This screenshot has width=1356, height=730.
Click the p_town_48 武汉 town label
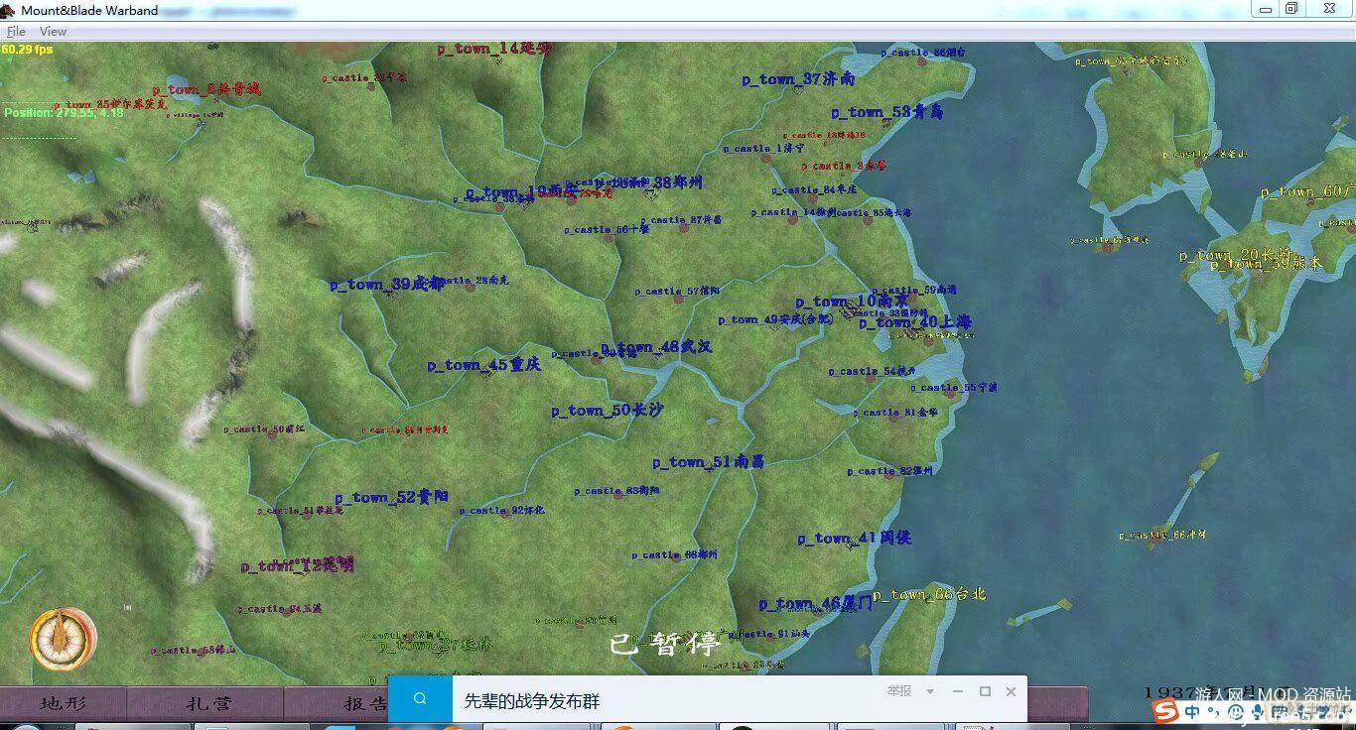(656, 347)
